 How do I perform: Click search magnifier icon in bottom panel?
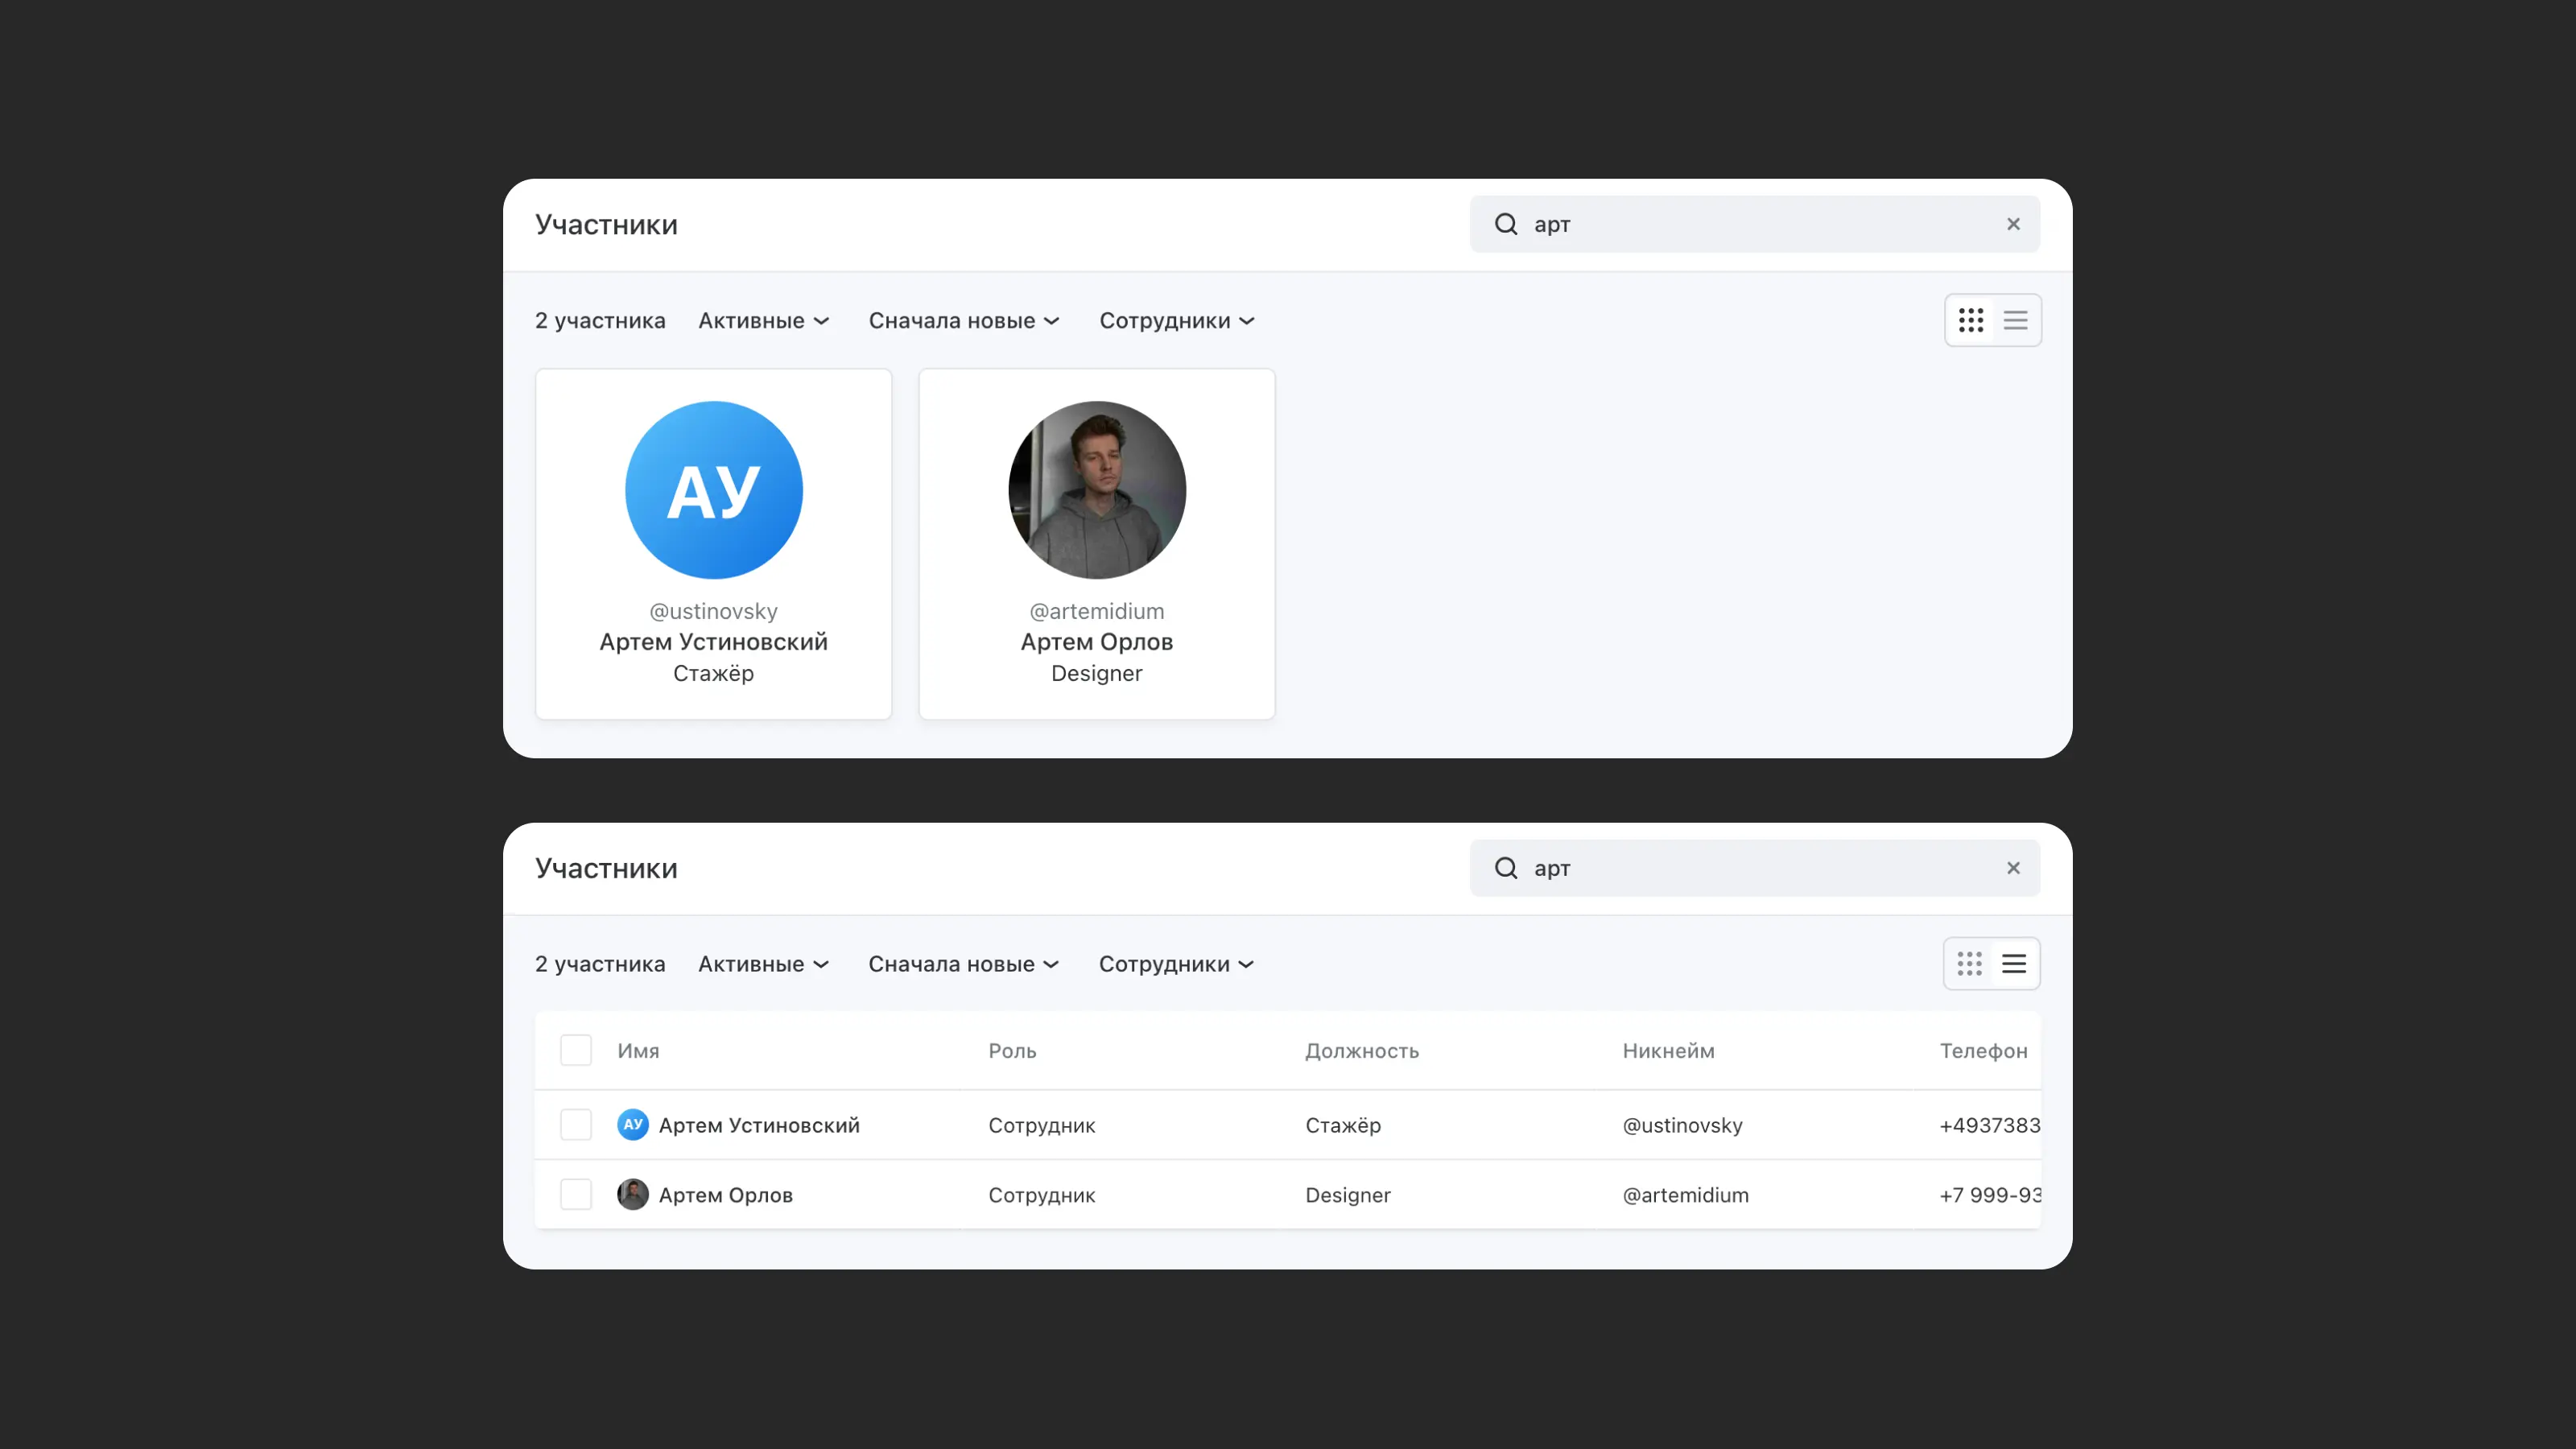[x=1506, y=868]
